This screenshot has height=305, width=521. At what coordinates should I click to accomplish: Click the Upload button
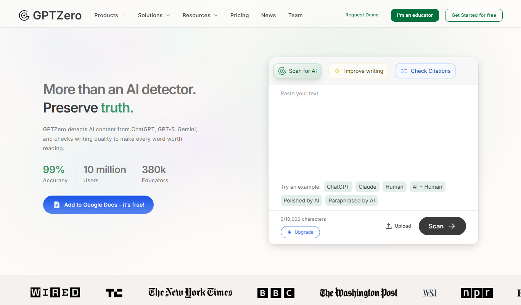398,226
